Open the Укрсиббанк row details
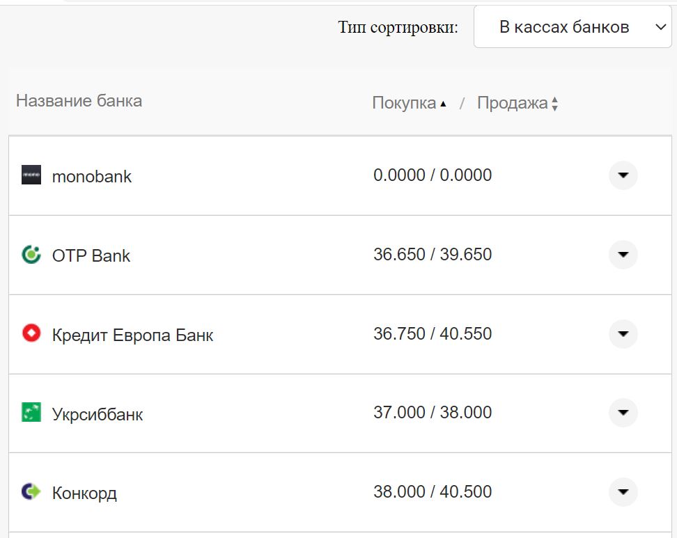Image resolution: width=677 pixels, height=538 pixels. point(623,413)
